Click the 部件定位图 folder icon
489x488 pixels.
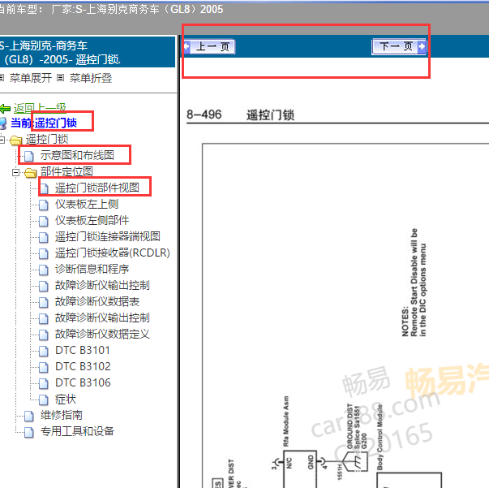tap(31, 173)
